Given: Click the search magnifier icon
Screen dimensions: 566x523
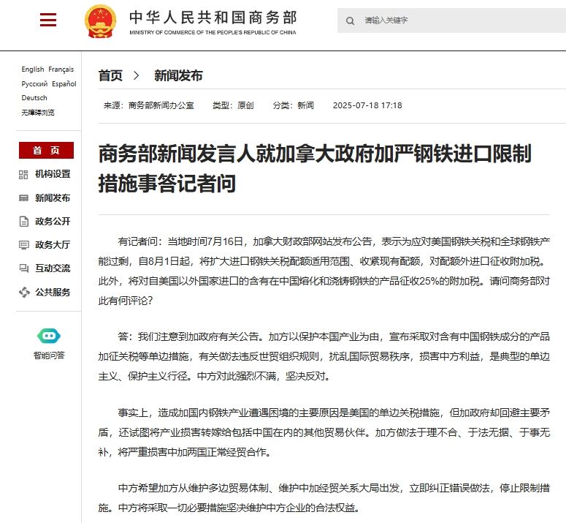Looking at the screenshot, I should click(350, 21).
